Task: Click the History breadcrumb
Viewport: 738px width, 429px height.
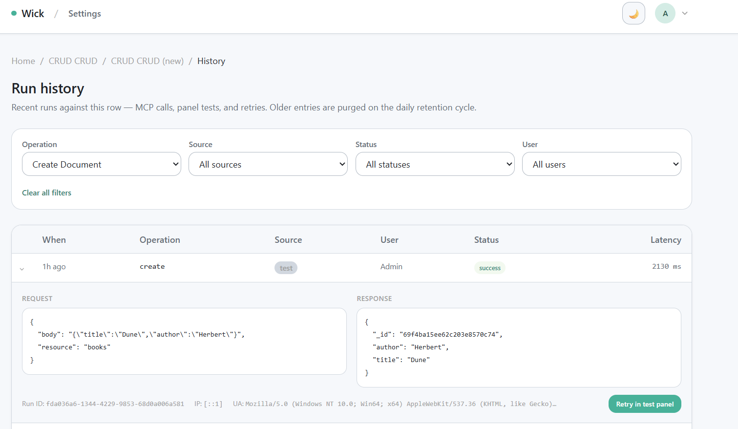Action: (x=211, y=61)
